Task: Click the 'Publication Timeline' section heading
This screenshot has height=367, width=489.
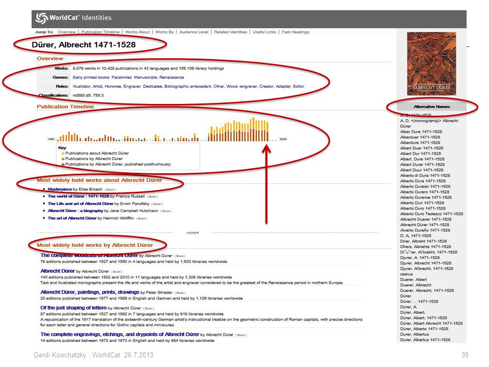Action: [x=65, y=107]
